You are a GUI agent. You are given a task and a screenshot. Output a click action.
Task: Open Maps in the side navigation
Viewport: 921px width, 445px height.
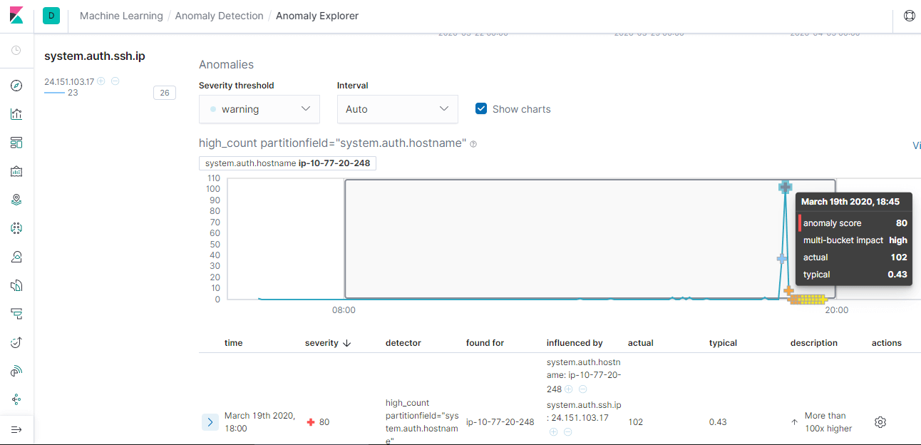16,200
